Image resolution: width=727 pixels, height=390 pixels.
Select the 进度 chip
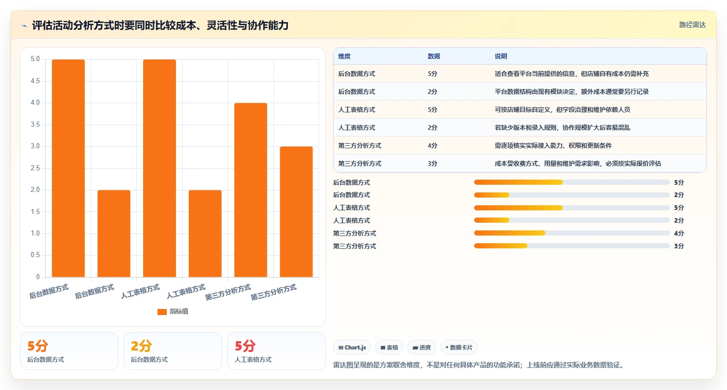(x=422, y=347)
